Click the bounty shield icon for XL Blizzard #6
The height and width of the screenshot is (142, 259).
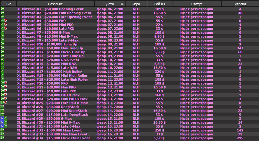tap(5, 29)
